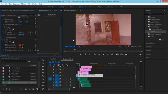Screen dimensions: 168x94
Task: Expand the Presets folder in Effects
Action: [x=146, y=17]
